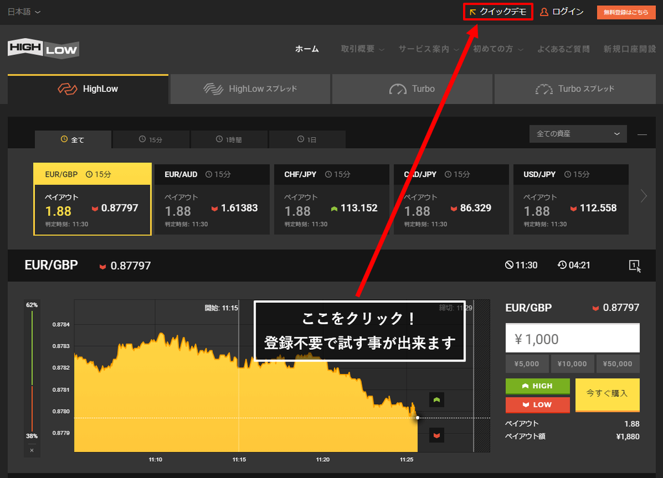
Task: Choose the ¥10,000 preset amount
Action: (x=572, y=364)
